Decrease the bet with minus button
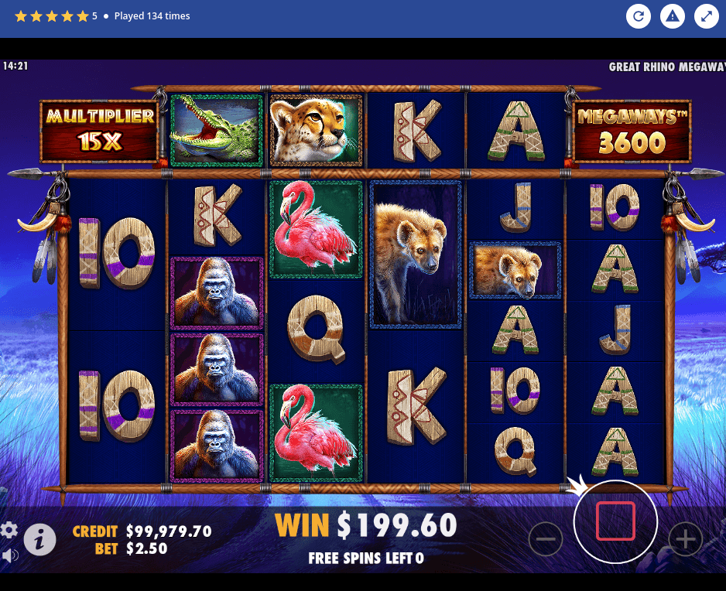 pyautogui.click(x=546, y=538)
